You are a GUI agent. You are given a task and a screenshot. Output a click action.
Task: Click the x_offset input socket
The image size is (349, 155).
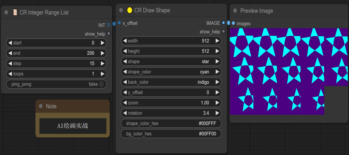[x=119, y=23]
